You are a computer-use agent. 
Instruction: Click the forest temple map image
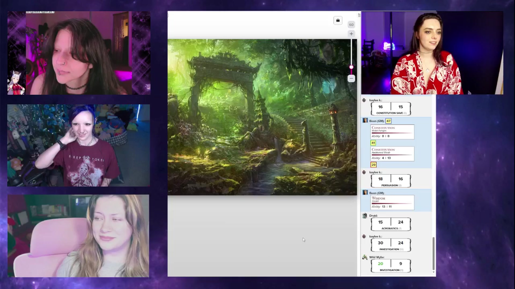(262, 117)
